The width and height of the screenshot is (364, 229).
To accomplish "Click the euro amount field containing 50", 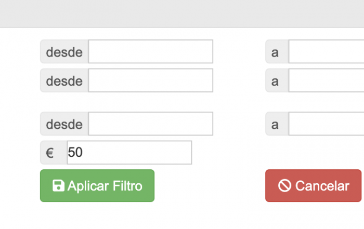I will click(129, 153).
